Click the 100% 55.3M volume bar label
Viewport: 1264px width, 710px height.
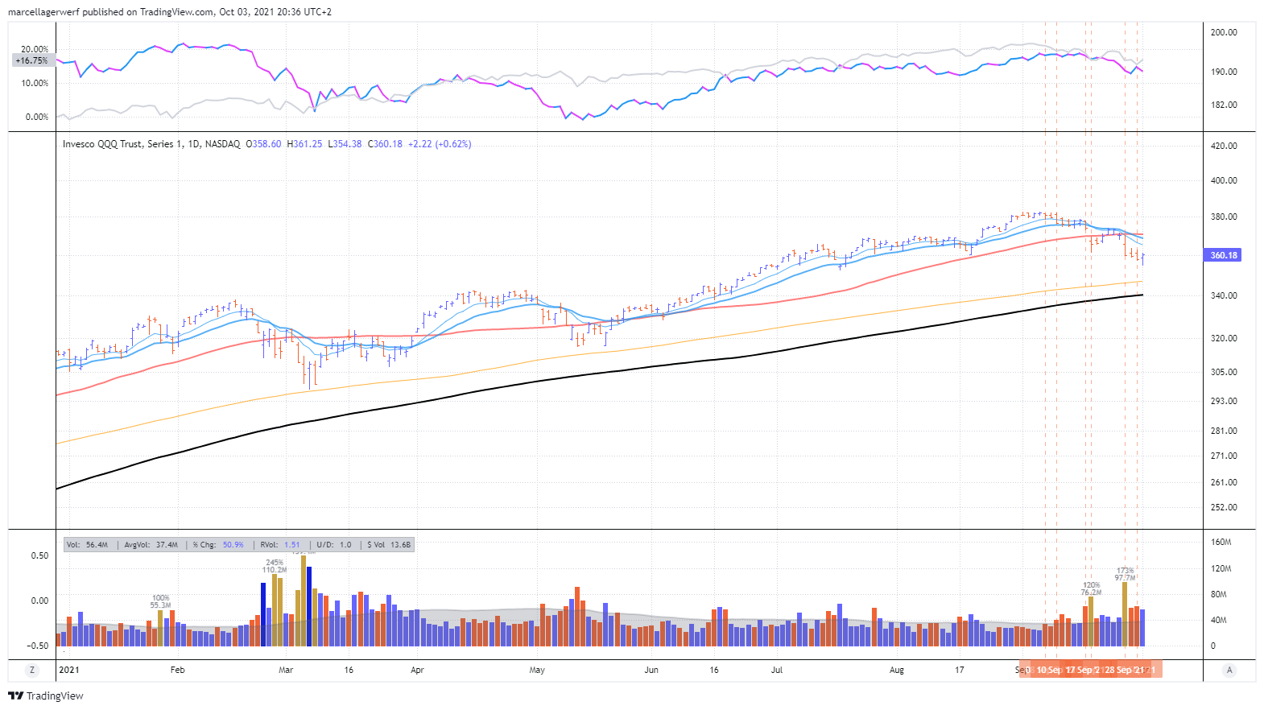[160, 601]
